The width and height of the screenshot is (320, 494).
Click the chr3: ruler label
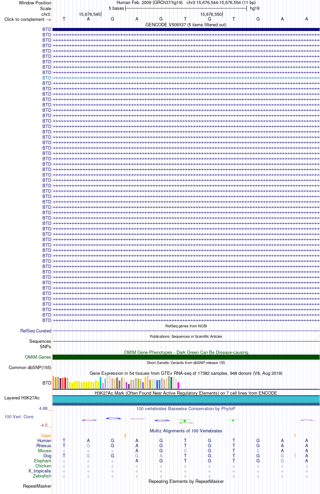(46, 14)
